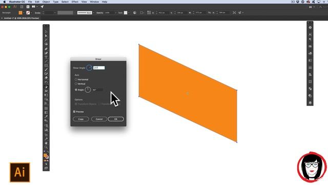Click the Change Screen Mode icon
Screen dimensions: 328x185
[x=46, y=168]
